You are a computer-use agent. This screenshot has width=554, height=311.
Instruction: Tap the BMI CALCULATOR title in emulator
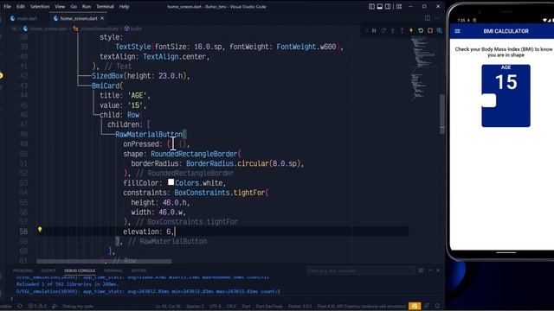tap(506, 31)
